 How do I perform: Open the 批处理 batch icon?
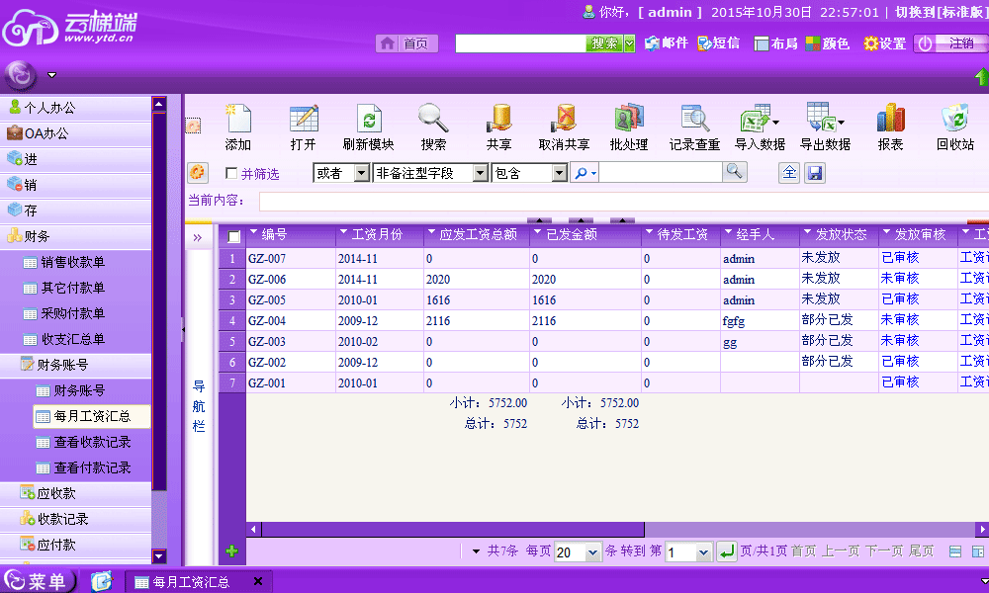point(629,119)
